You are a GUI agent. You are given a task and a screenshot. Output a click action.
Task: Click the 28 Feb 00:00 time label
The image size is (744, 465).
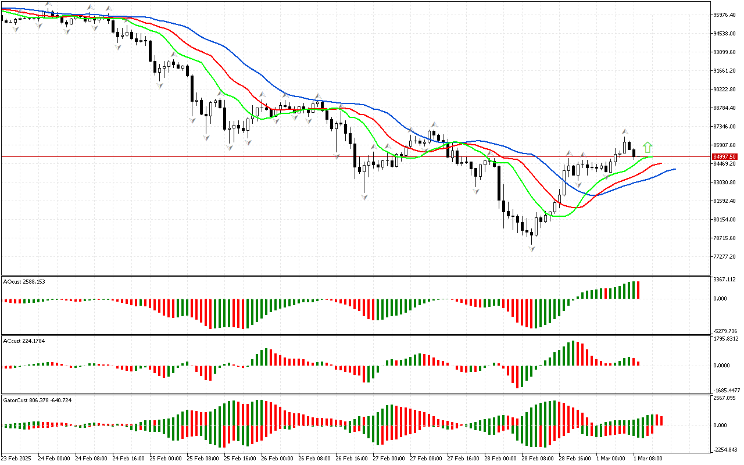point(500,459)
